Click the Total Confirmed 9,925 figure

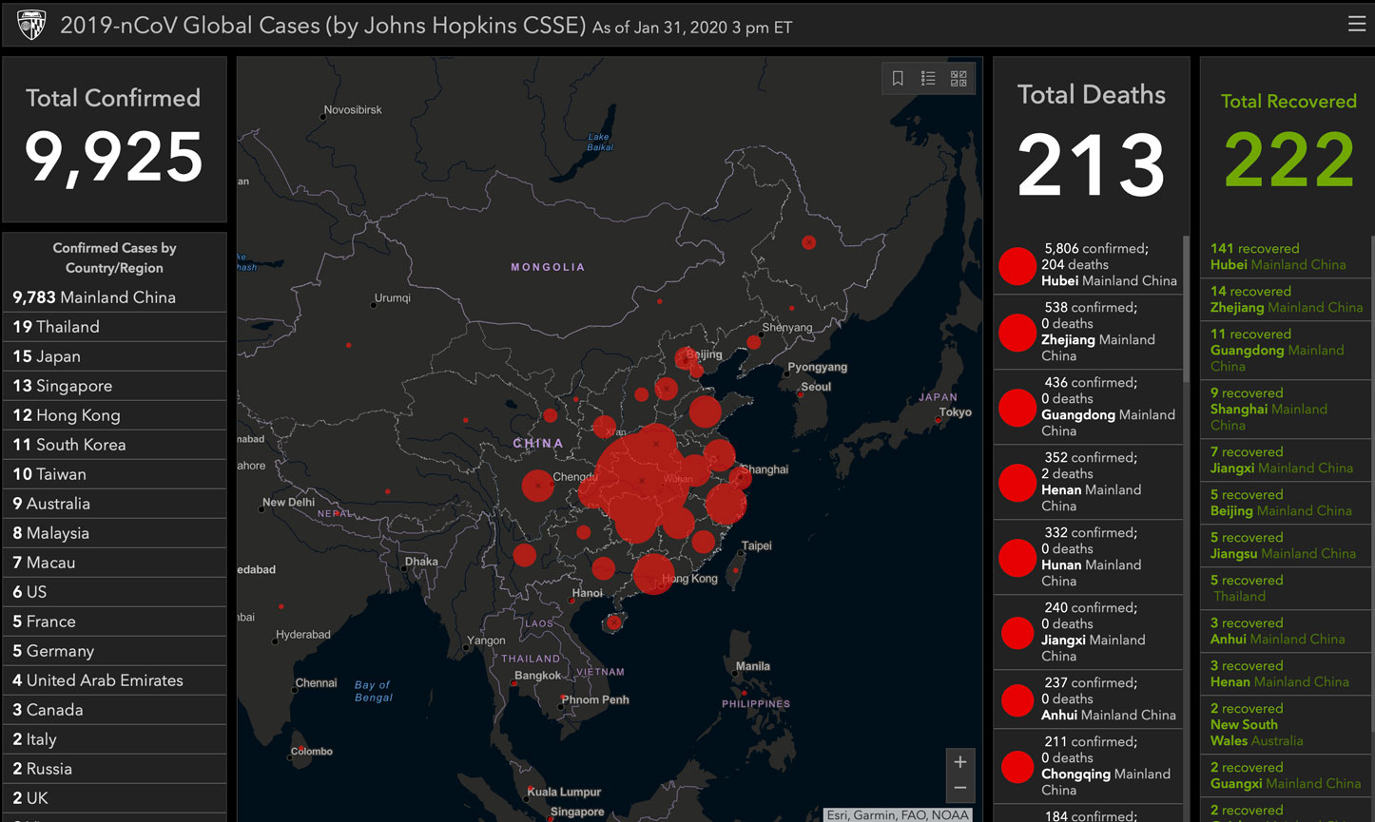(114, 157)
